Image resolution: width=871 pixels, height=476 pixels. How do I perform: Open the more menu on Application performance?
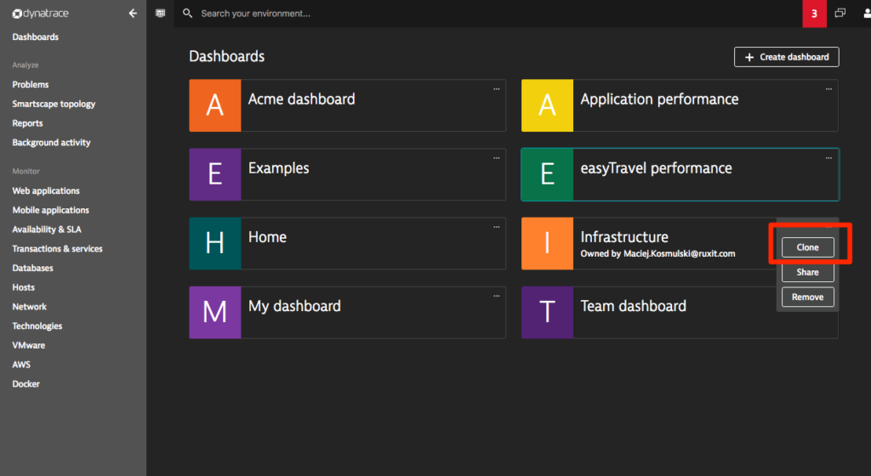coord(828,88)
